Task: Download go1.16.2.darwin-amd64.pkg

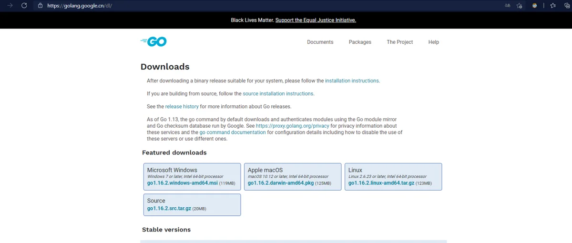Action: coord(281,183)
